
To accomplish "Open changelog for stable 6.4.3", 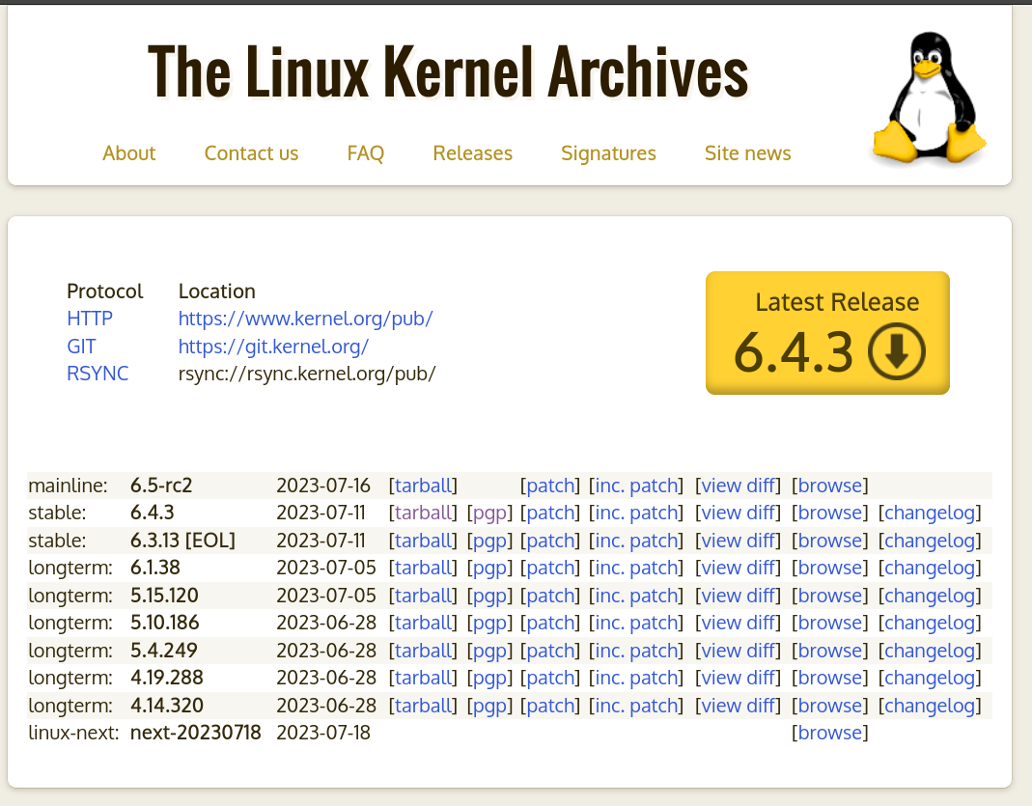I will tap(930, 513).
